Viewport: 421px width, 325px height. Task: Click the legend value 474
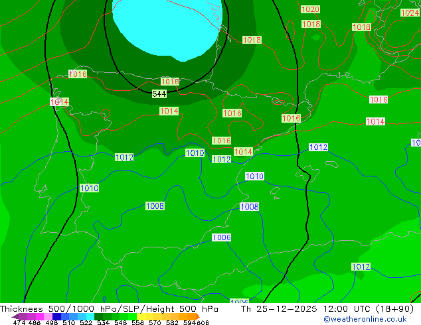pos(19,322)
